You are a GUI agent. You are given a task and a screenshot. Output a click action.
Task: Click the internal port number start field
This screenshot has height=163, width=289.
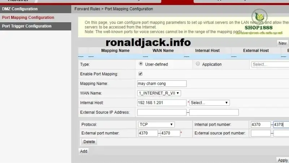[260, 125]
